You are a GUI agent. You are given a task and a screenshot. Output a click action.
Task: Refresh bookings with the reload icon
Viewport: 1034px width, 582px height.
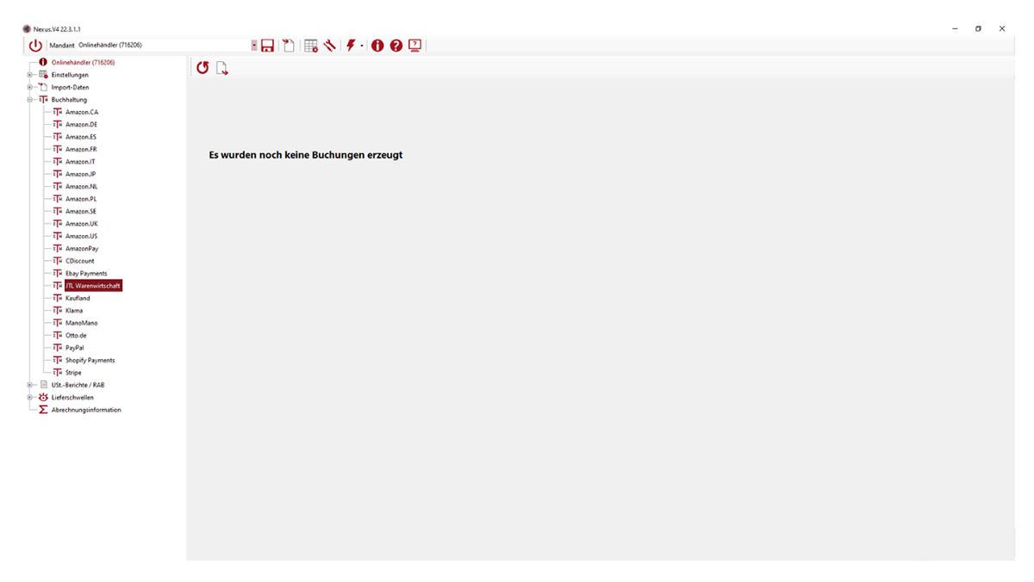click(202, 68)
